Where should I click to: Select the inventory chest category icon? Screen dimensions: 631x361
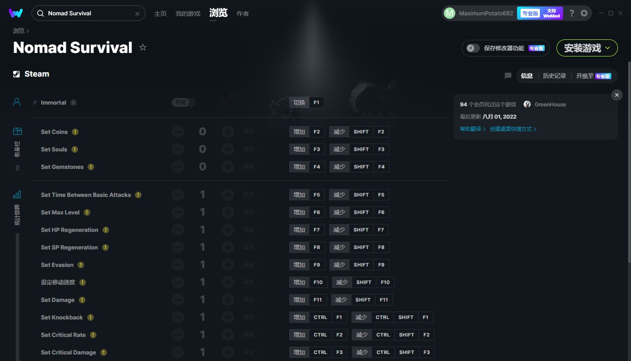tap(17, 131)
